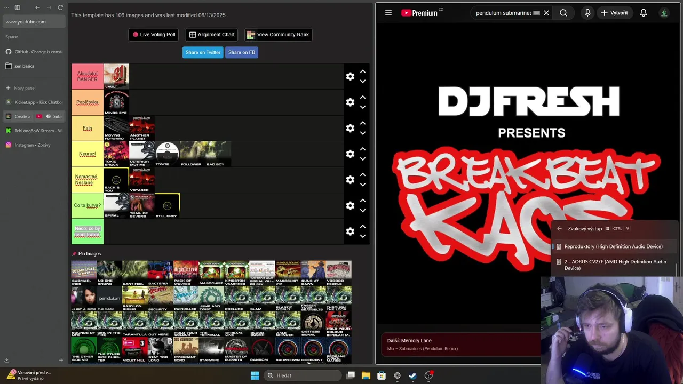683x384 pixels.
Task: Open settings gear for Co to kurva? tier
Action: 350,205
